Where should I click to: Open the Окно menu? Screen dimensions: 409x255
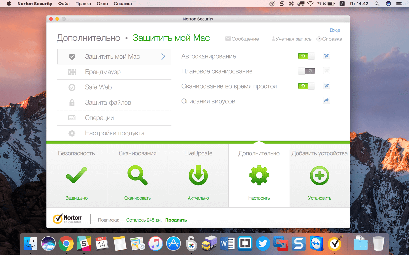102,4
